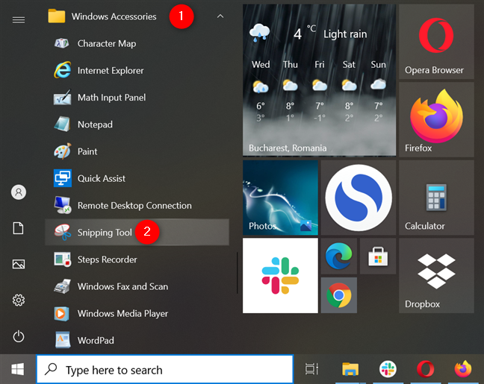Open the Dropbox tile
This screenshot has height=384, width=484.
436,276
